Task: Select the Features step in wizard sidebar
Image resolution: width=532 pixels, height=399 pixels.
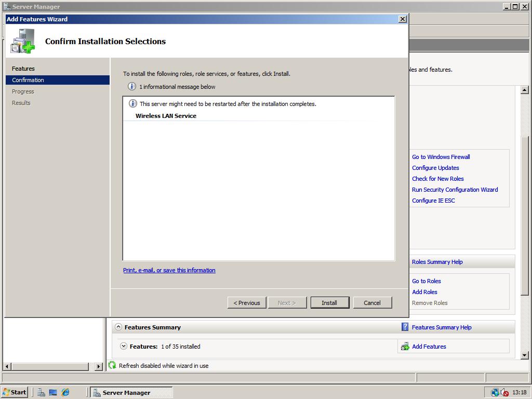Action: 23,69
